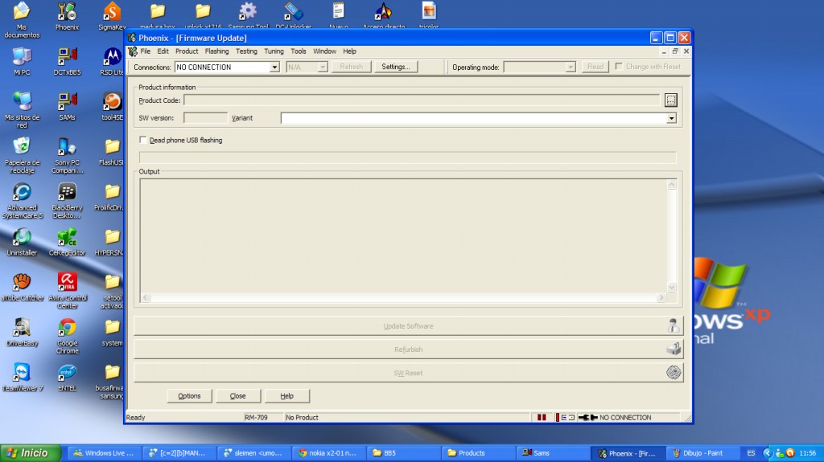
Task: Launch DriverEasy desktop shortcut
Action: (x=22, y=332)
